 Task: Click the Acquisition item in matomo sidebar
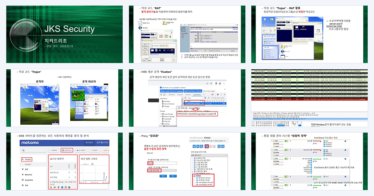tap(29, 180)
